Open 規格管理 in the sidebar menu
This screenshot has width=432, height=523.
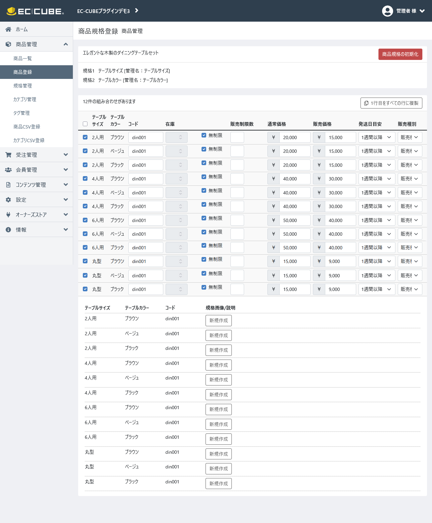click(x=23, y=86)
